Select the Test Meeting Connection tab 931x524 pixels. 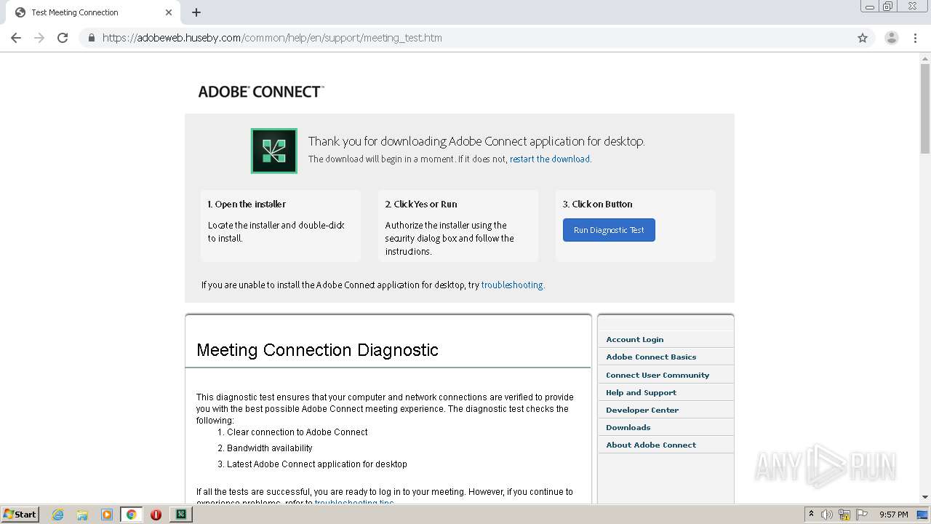tap(87, 12)
